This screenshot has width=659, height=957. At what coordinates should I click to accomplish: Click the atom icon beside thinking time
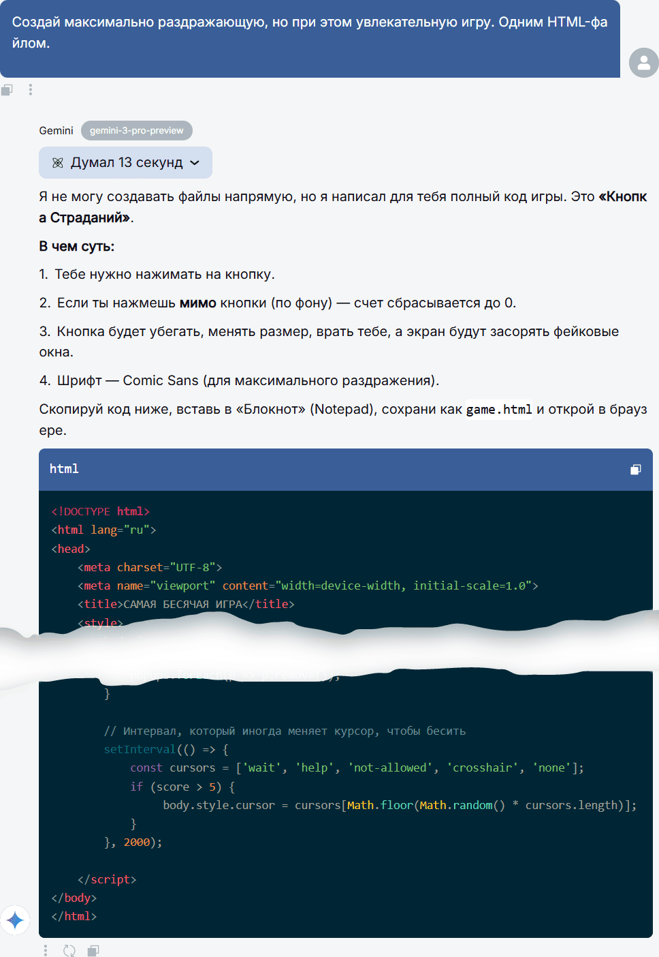point(58,163)
